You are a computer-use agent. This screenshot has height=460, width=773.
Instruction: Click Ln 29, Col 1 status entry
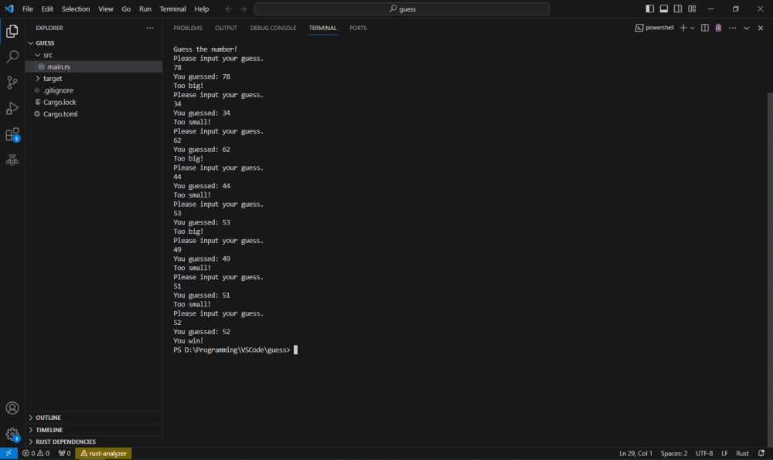[635, 453]
